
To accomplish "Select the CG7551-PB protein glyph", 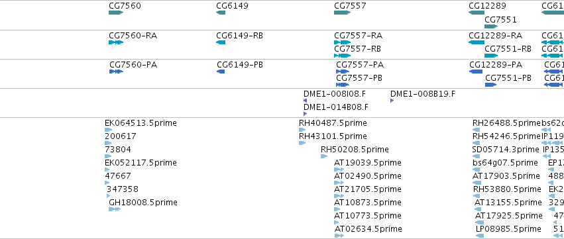I will [490, 85].
